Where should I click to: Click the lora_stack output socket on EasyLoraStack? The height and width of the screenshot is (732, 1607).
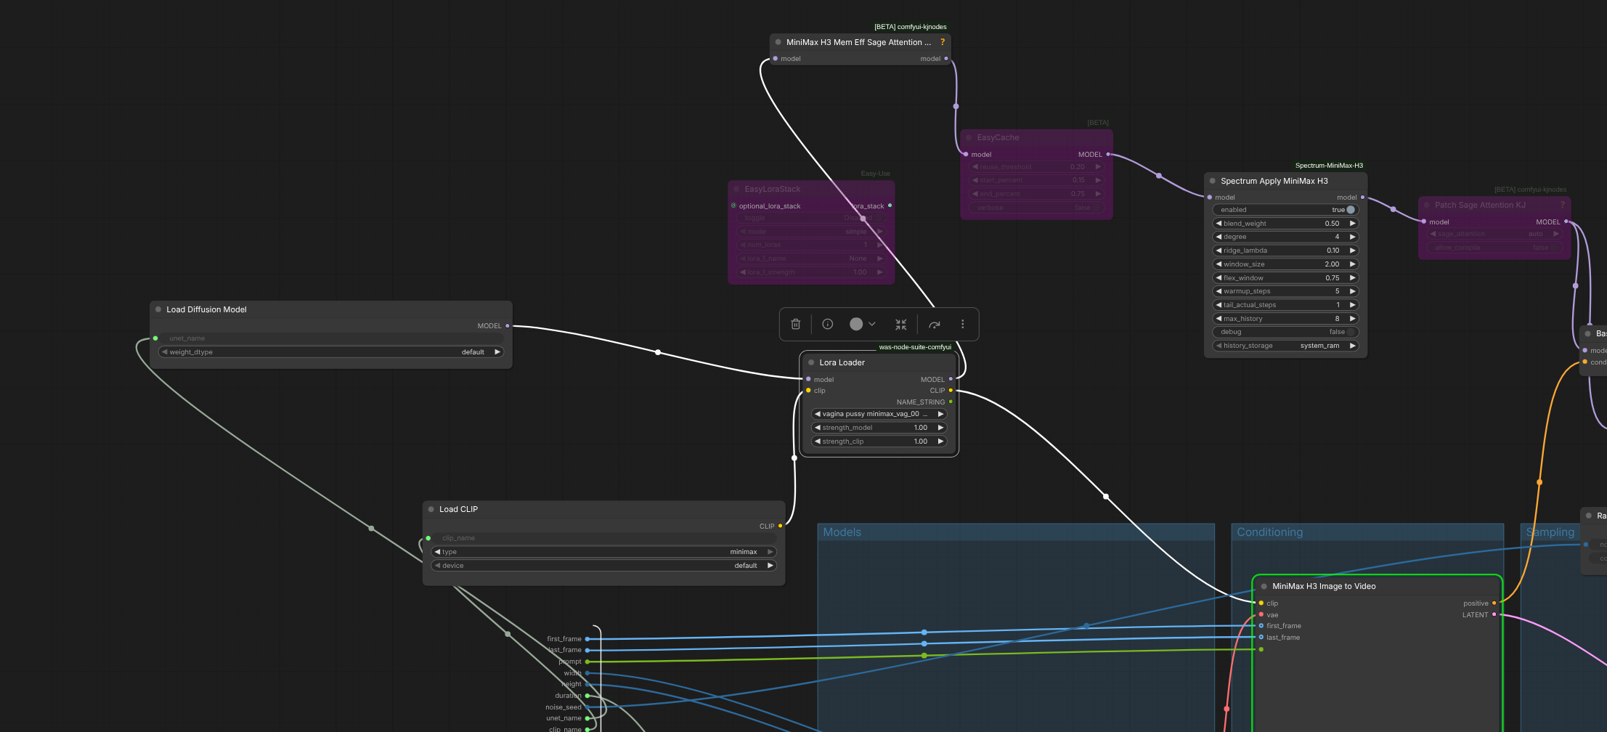point(890,206)
